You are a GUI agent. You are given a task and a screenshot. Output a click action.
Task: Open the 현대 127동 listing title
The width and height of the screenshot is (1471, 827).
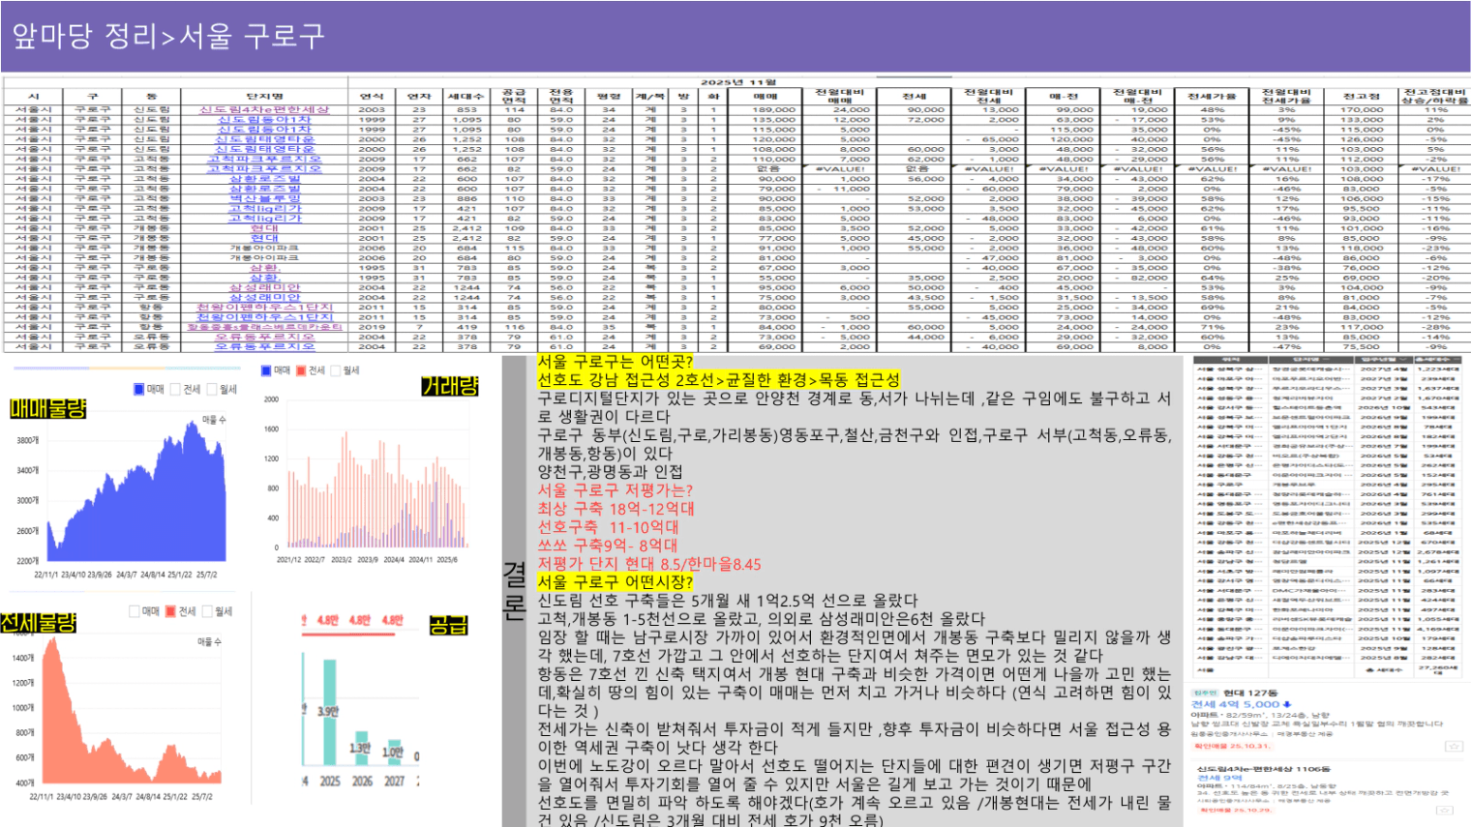point(1250,693)
